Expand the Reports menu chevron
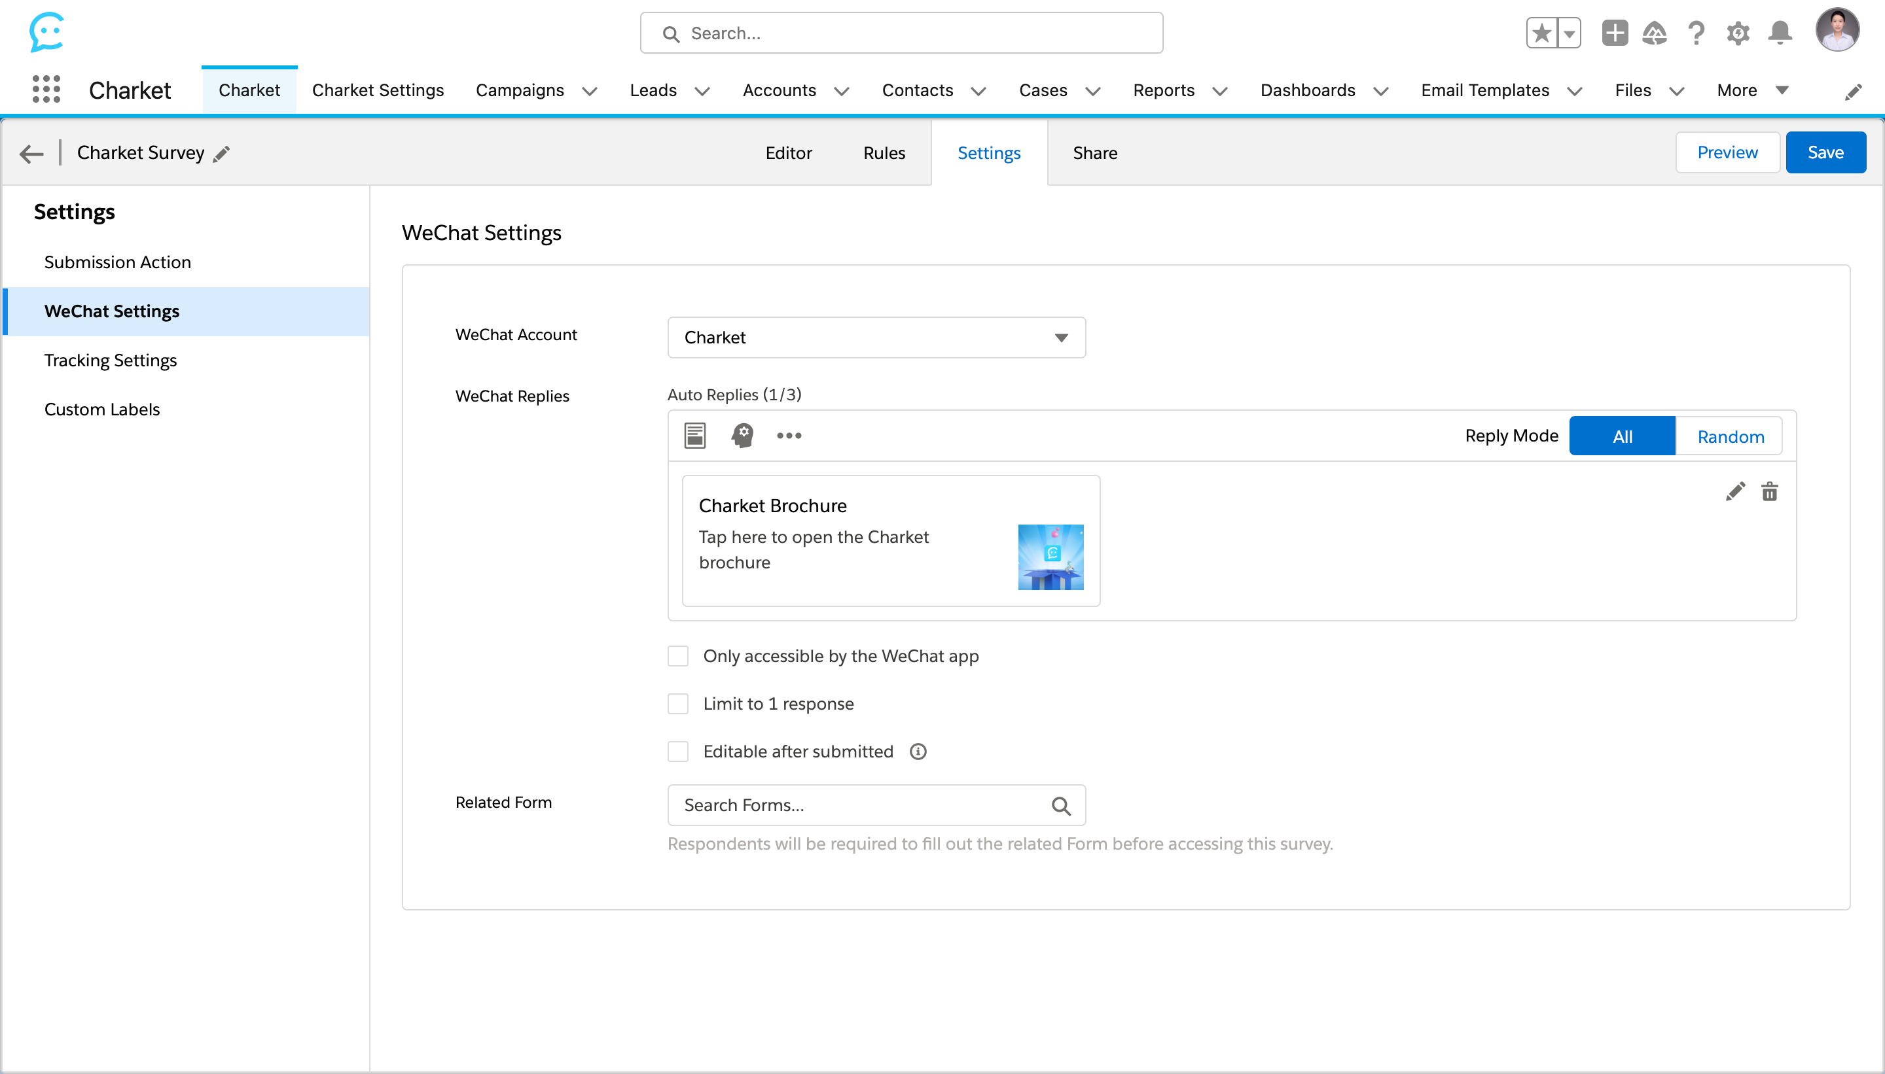 click(1220, 91)
